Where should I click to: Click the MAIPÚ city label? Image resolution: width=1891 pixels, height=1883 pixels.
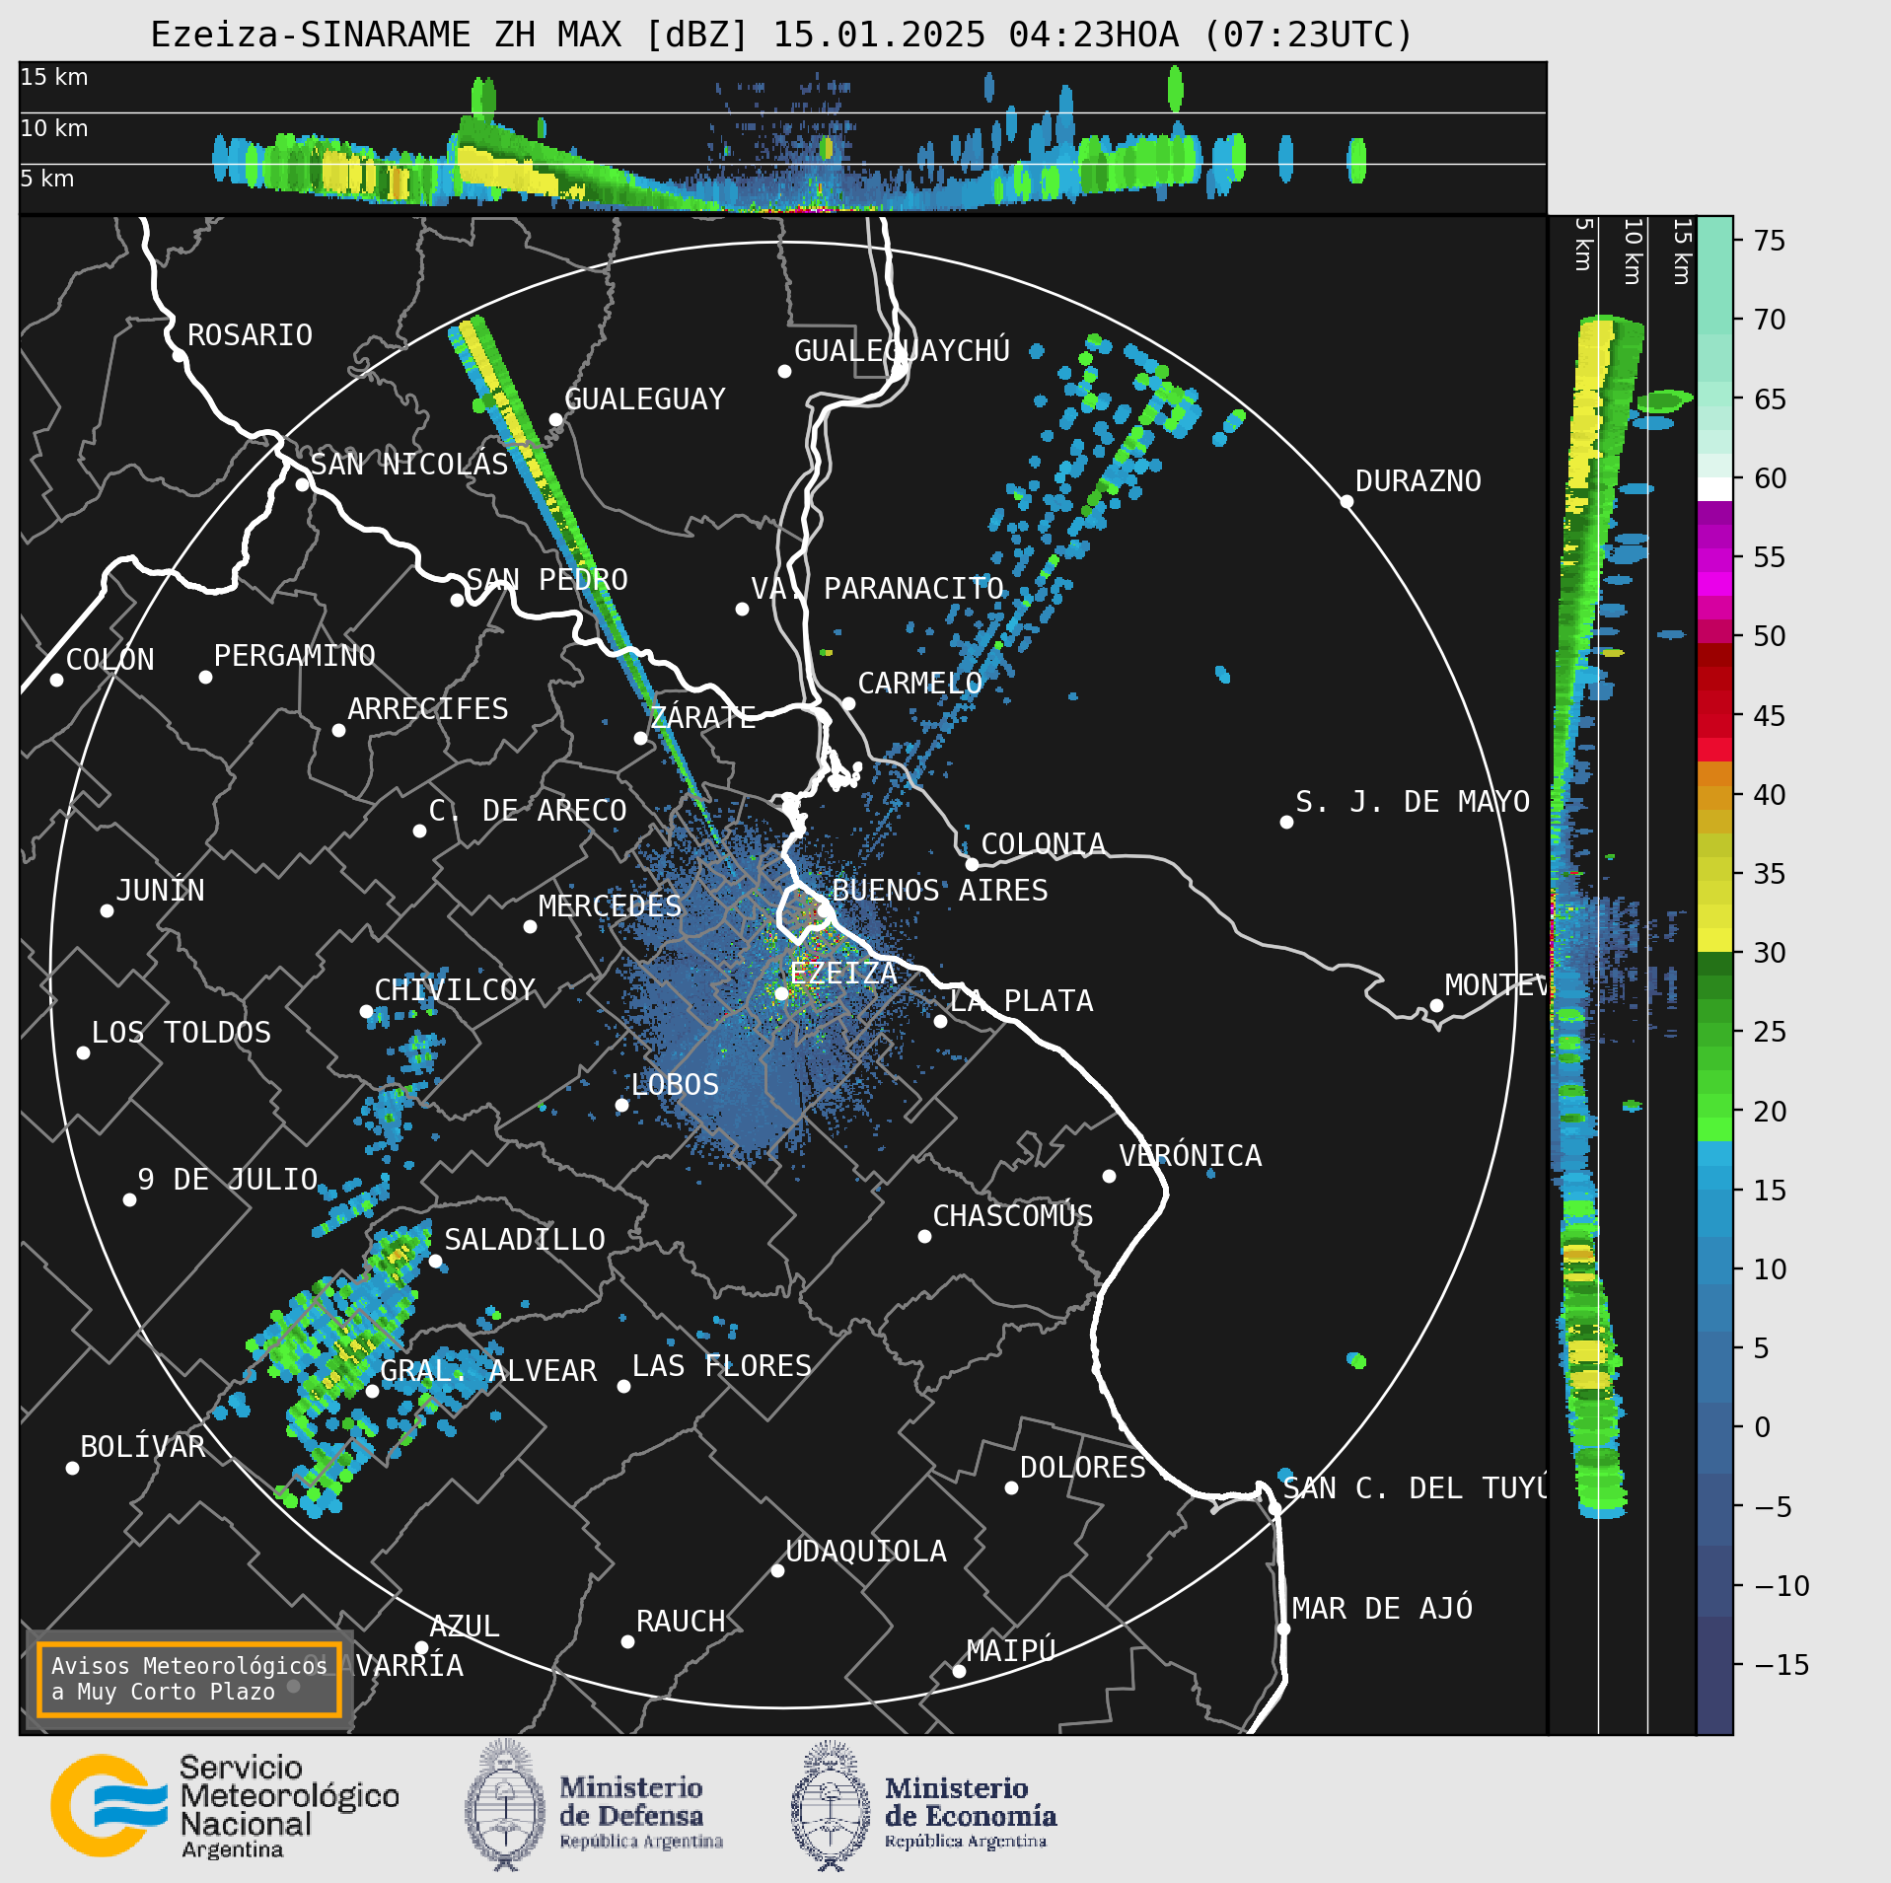(x=1010, y=1650)
